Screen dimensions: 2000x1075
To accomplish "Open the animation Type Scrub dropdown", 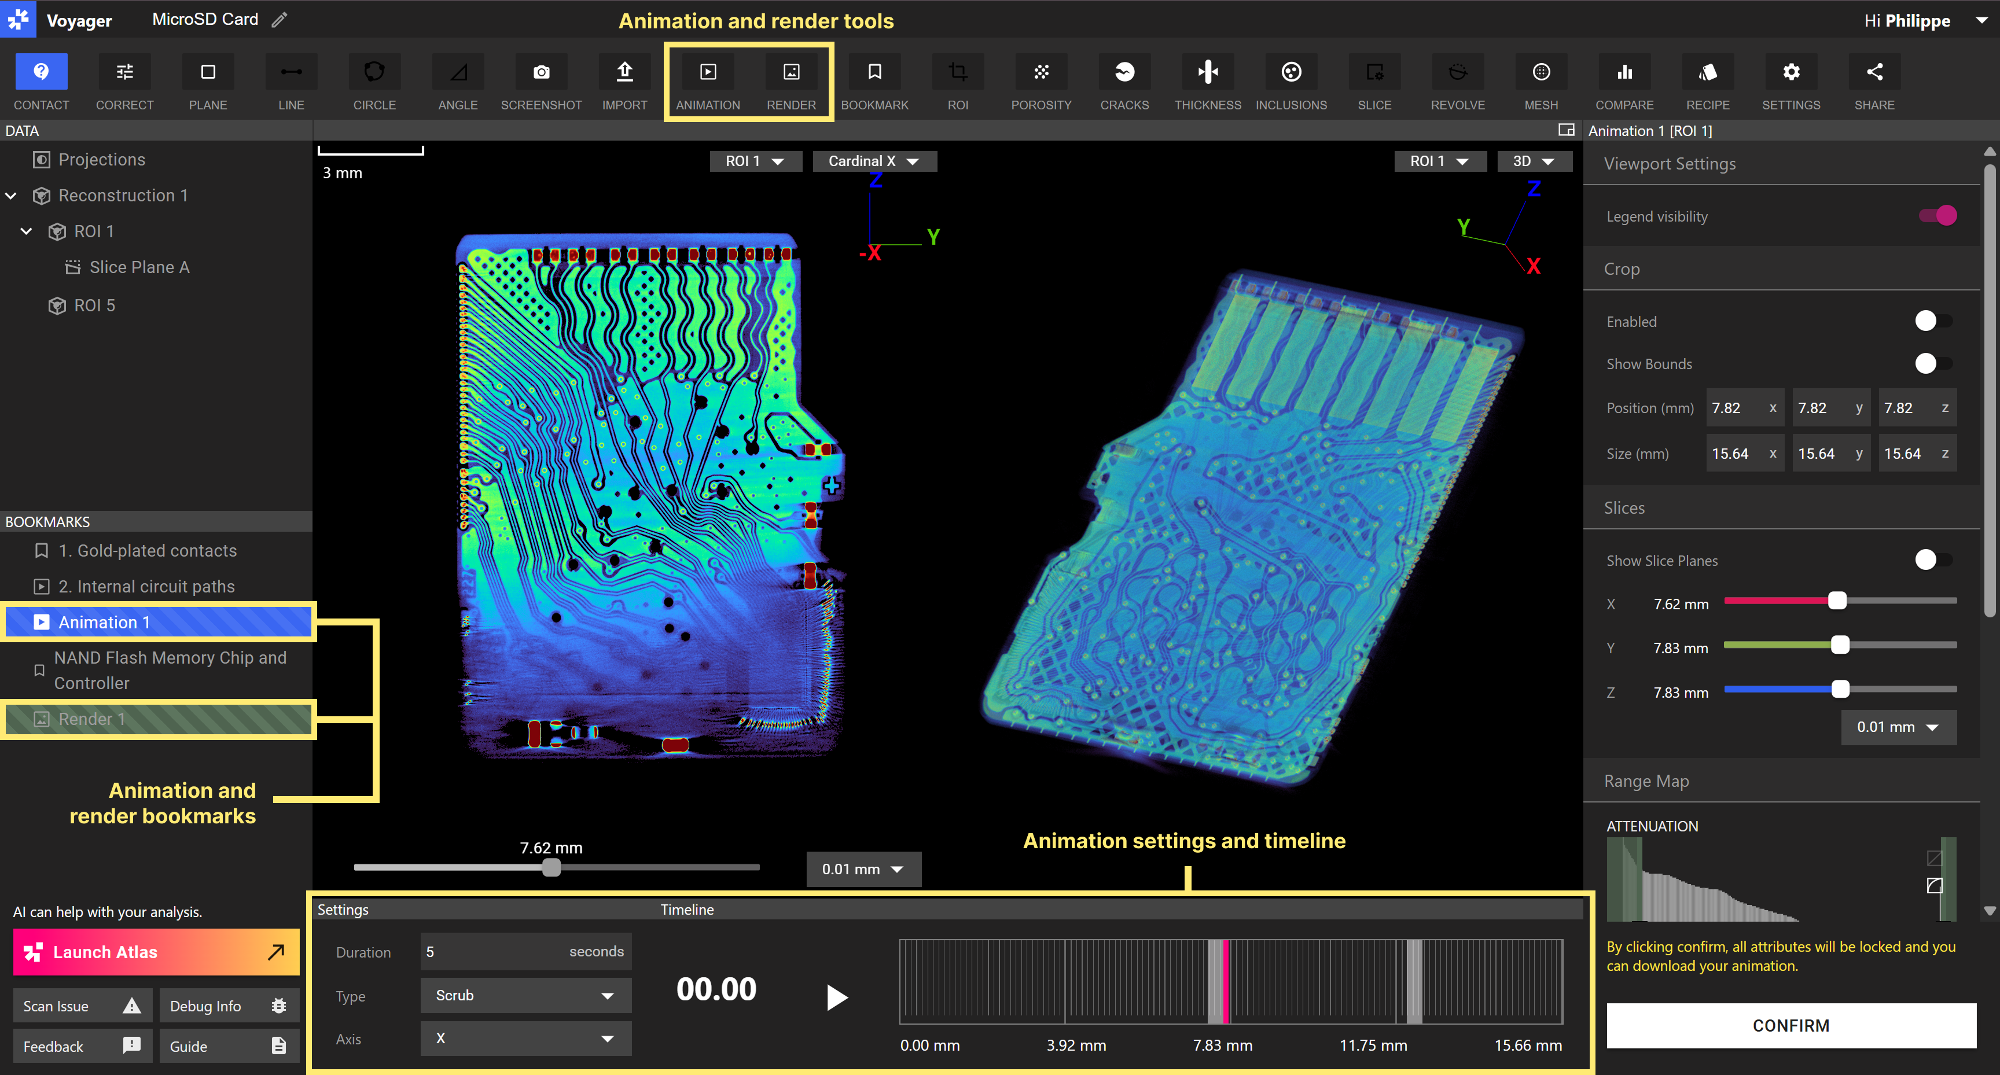I will click(x=525, y=995).
